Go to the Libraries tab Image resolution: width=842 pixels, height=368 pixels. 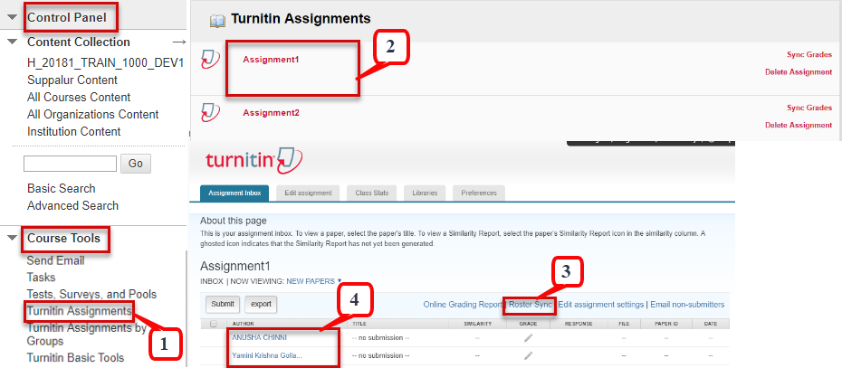pyautogui.click(x=425, y=193)
